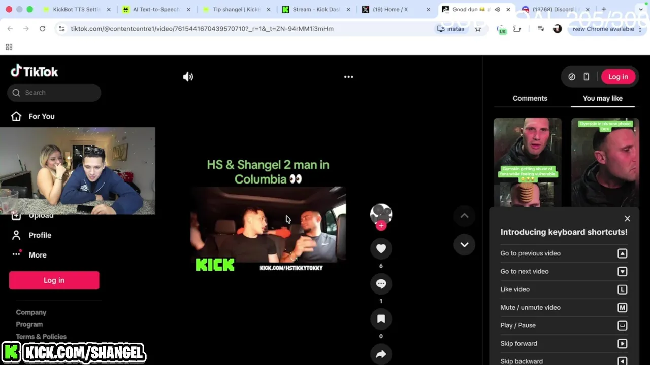
Task: Open the For You feed
Action: pyautogui.click(x=33, y=116)
